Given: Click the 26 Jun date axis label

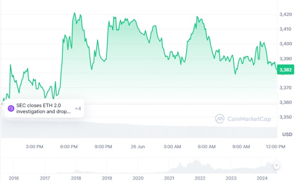Looking at the screenshot, I should pyautogui.click(x=138, y=146).
